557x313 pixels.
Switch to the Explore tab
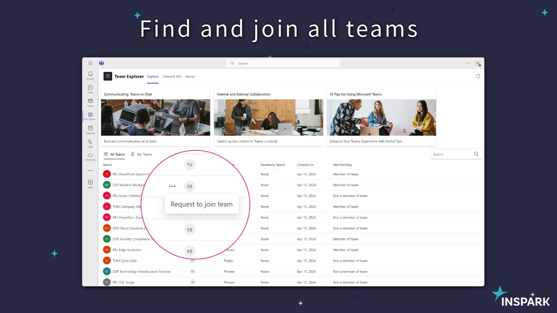coord(153,77)
